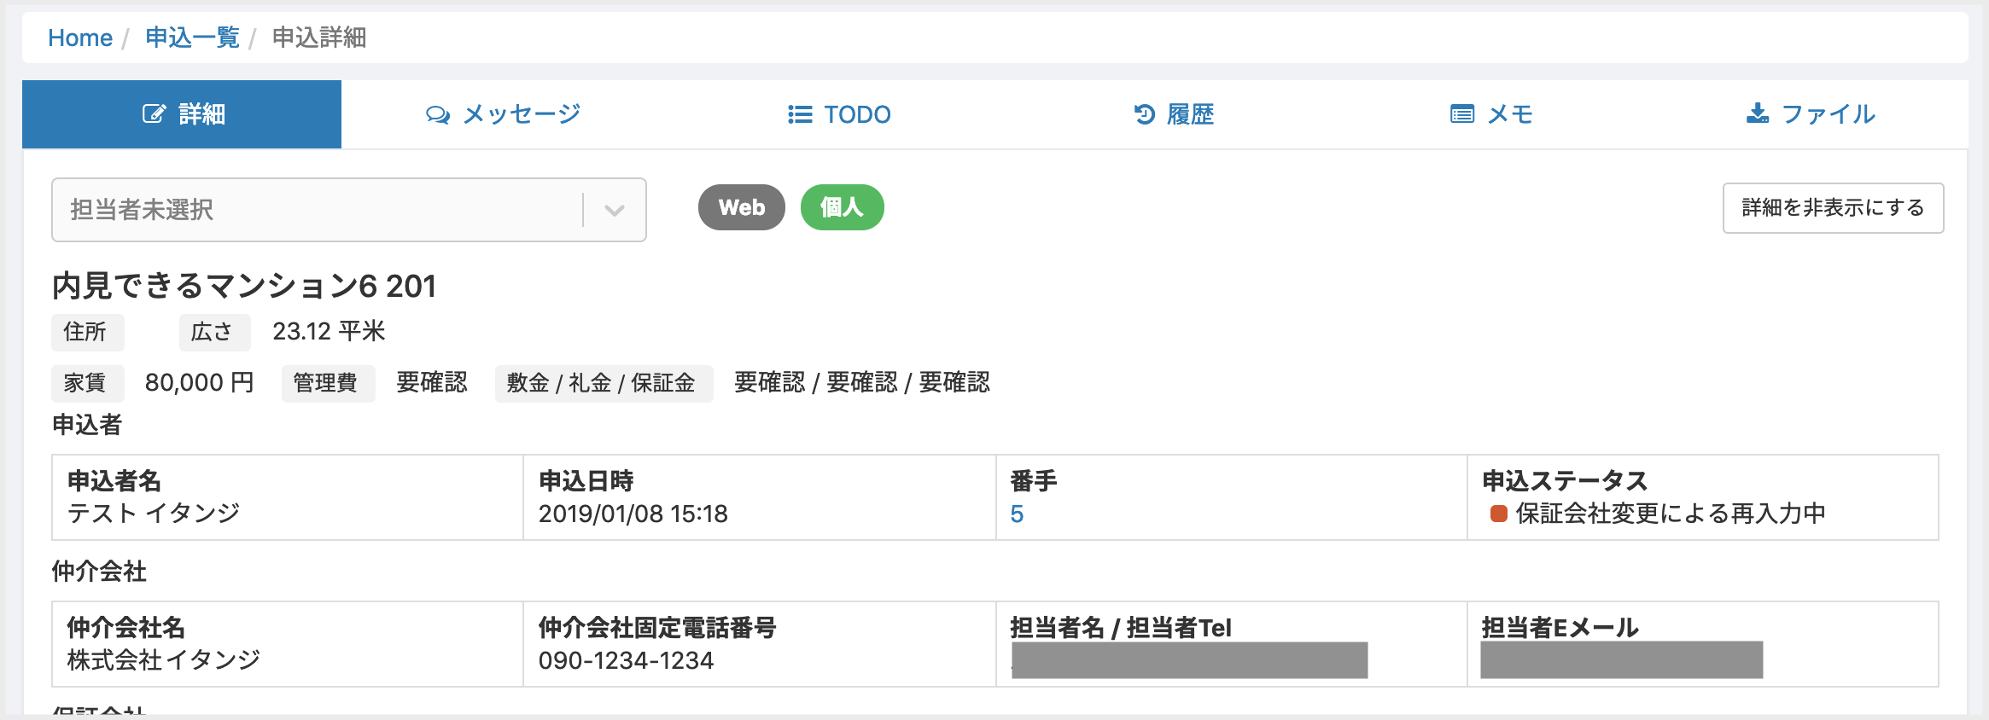Click the 要確認 value next to 管理費

click(x=432, y=382)
